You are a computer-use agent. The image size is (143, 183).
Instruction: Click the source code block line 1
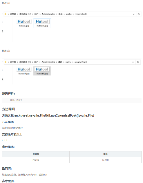coord(72,100)
